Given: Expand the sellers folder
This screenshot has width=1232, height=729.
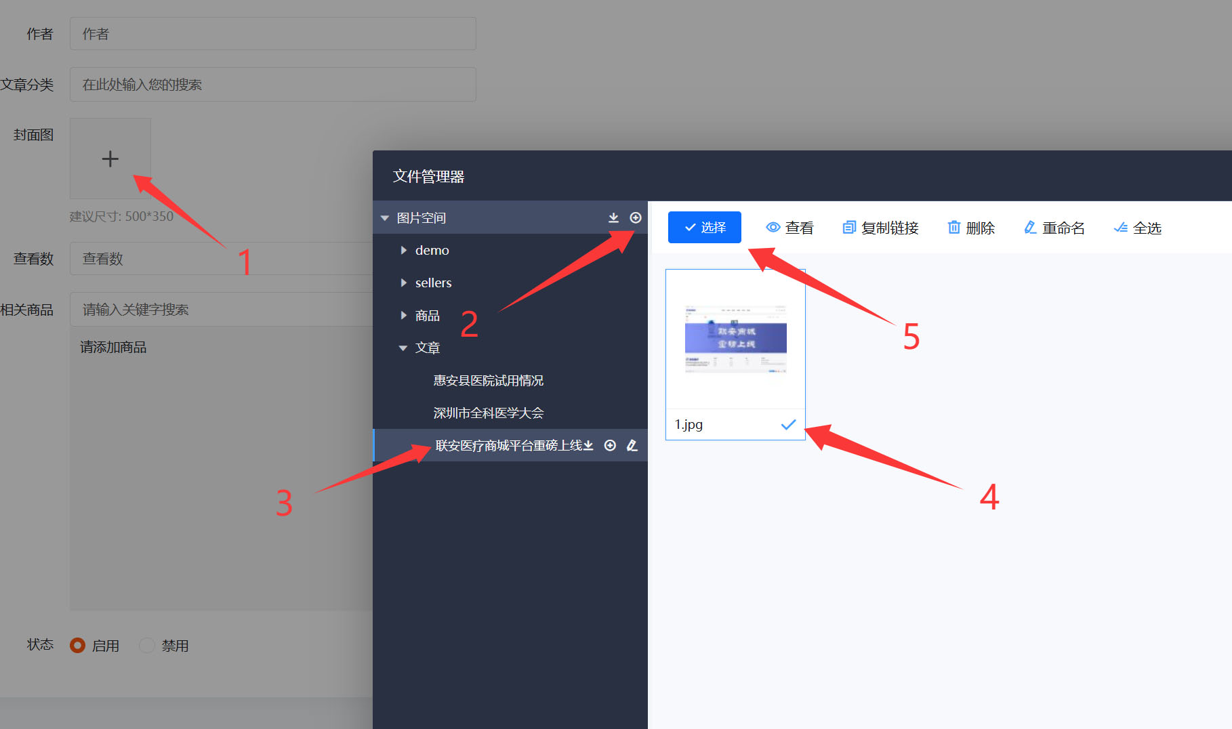Looking at the screenshot, I should [404, 283].
